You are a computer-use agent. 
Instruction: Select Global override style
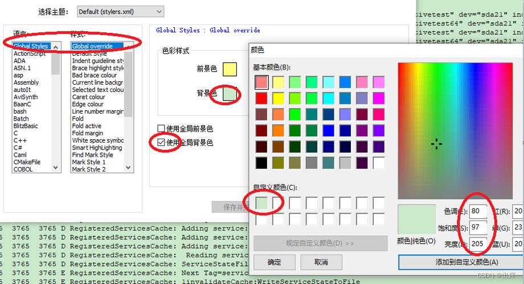(97, 46)
